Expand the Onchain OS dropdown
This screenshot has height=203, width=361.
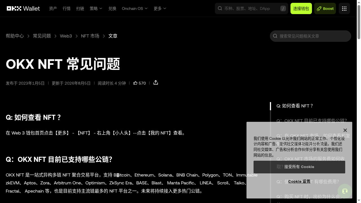(135, 8)
